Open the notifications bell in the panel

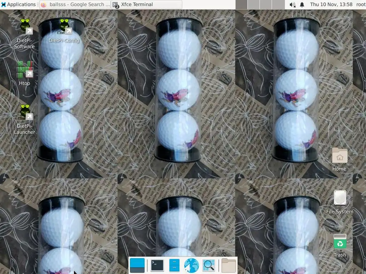coord(302,4)
